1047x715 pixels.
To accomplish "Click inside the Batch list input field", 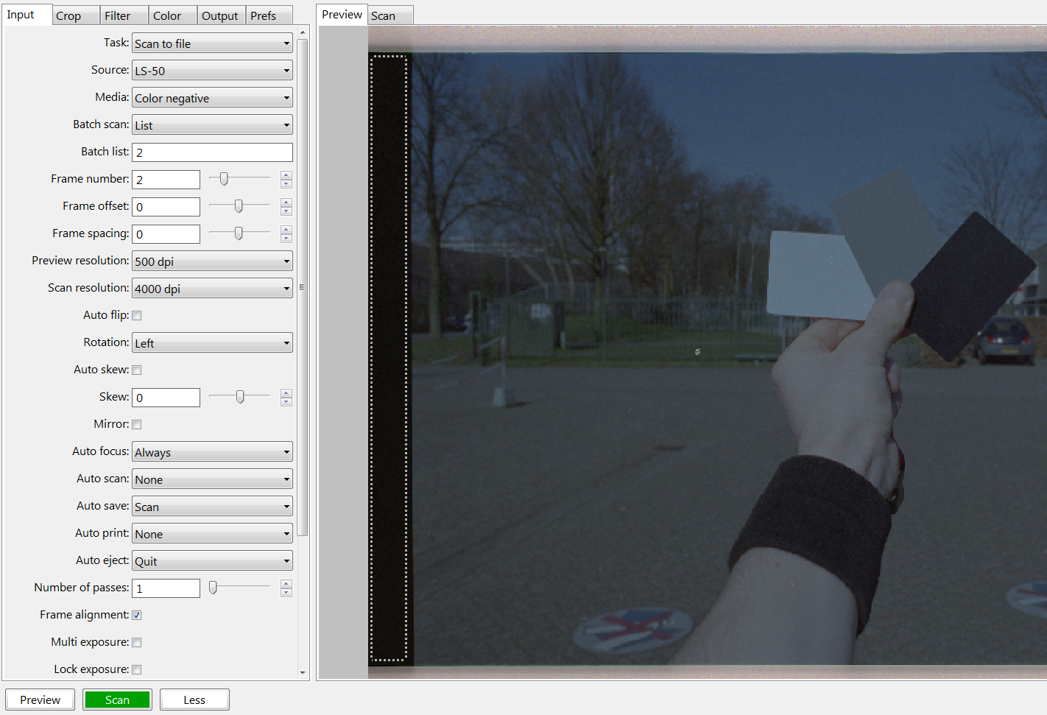I will tap(211, 152).
